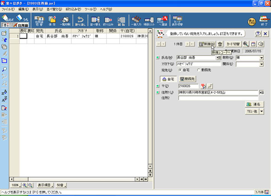Image resolution: width=271 pixels, height=196 pixels.
Task: Click the 保存 (save) toolbar icon
Action: pos(52,20)
